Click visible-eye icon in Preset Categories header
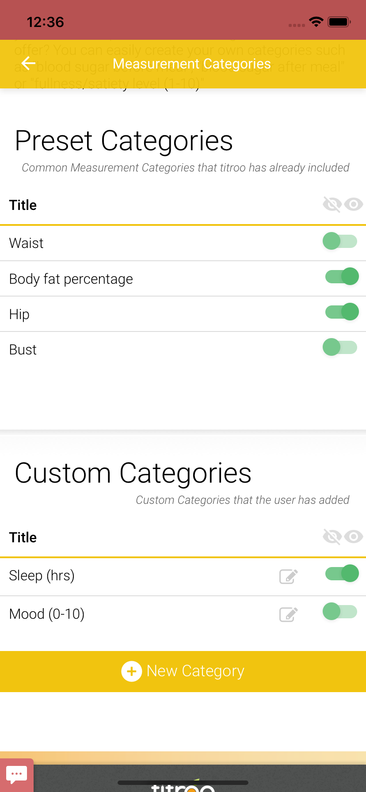Image resolution: width=366 pixels, height=792 pixels. (x=354, y=205)
